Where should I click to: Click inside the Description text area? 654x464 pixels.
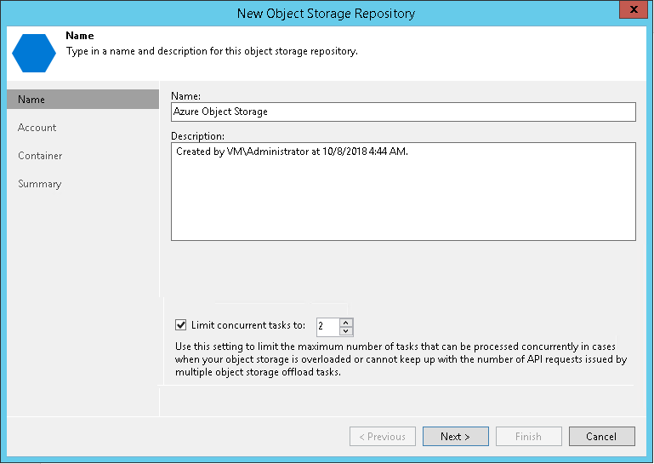[403, 191]
